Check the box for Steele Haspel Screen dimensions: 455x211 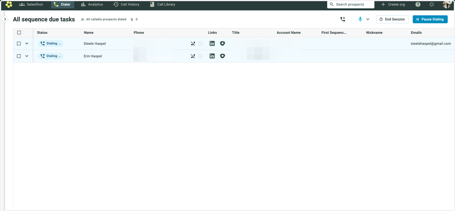(x=19, y=43)
